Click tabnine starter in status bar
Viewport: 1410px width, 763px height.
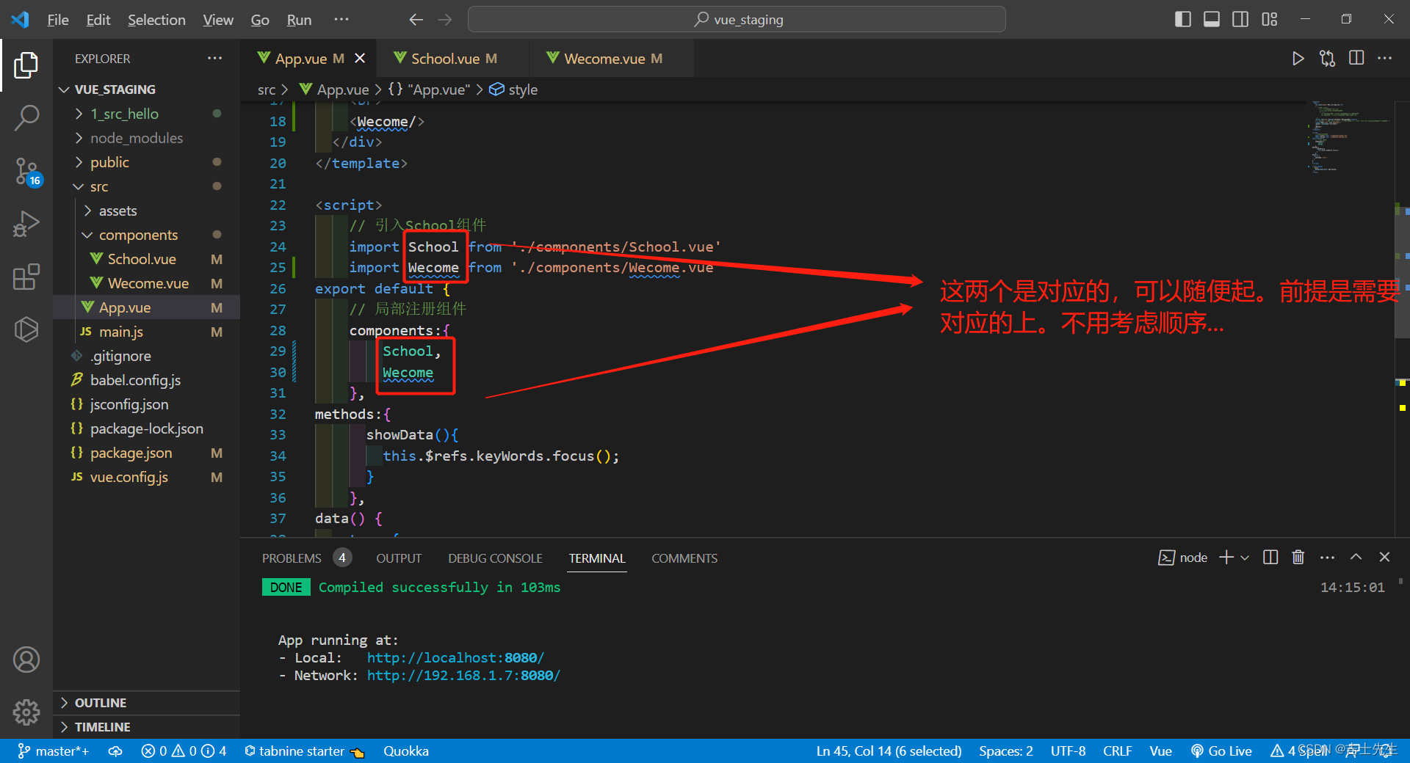tap(304, 751)
